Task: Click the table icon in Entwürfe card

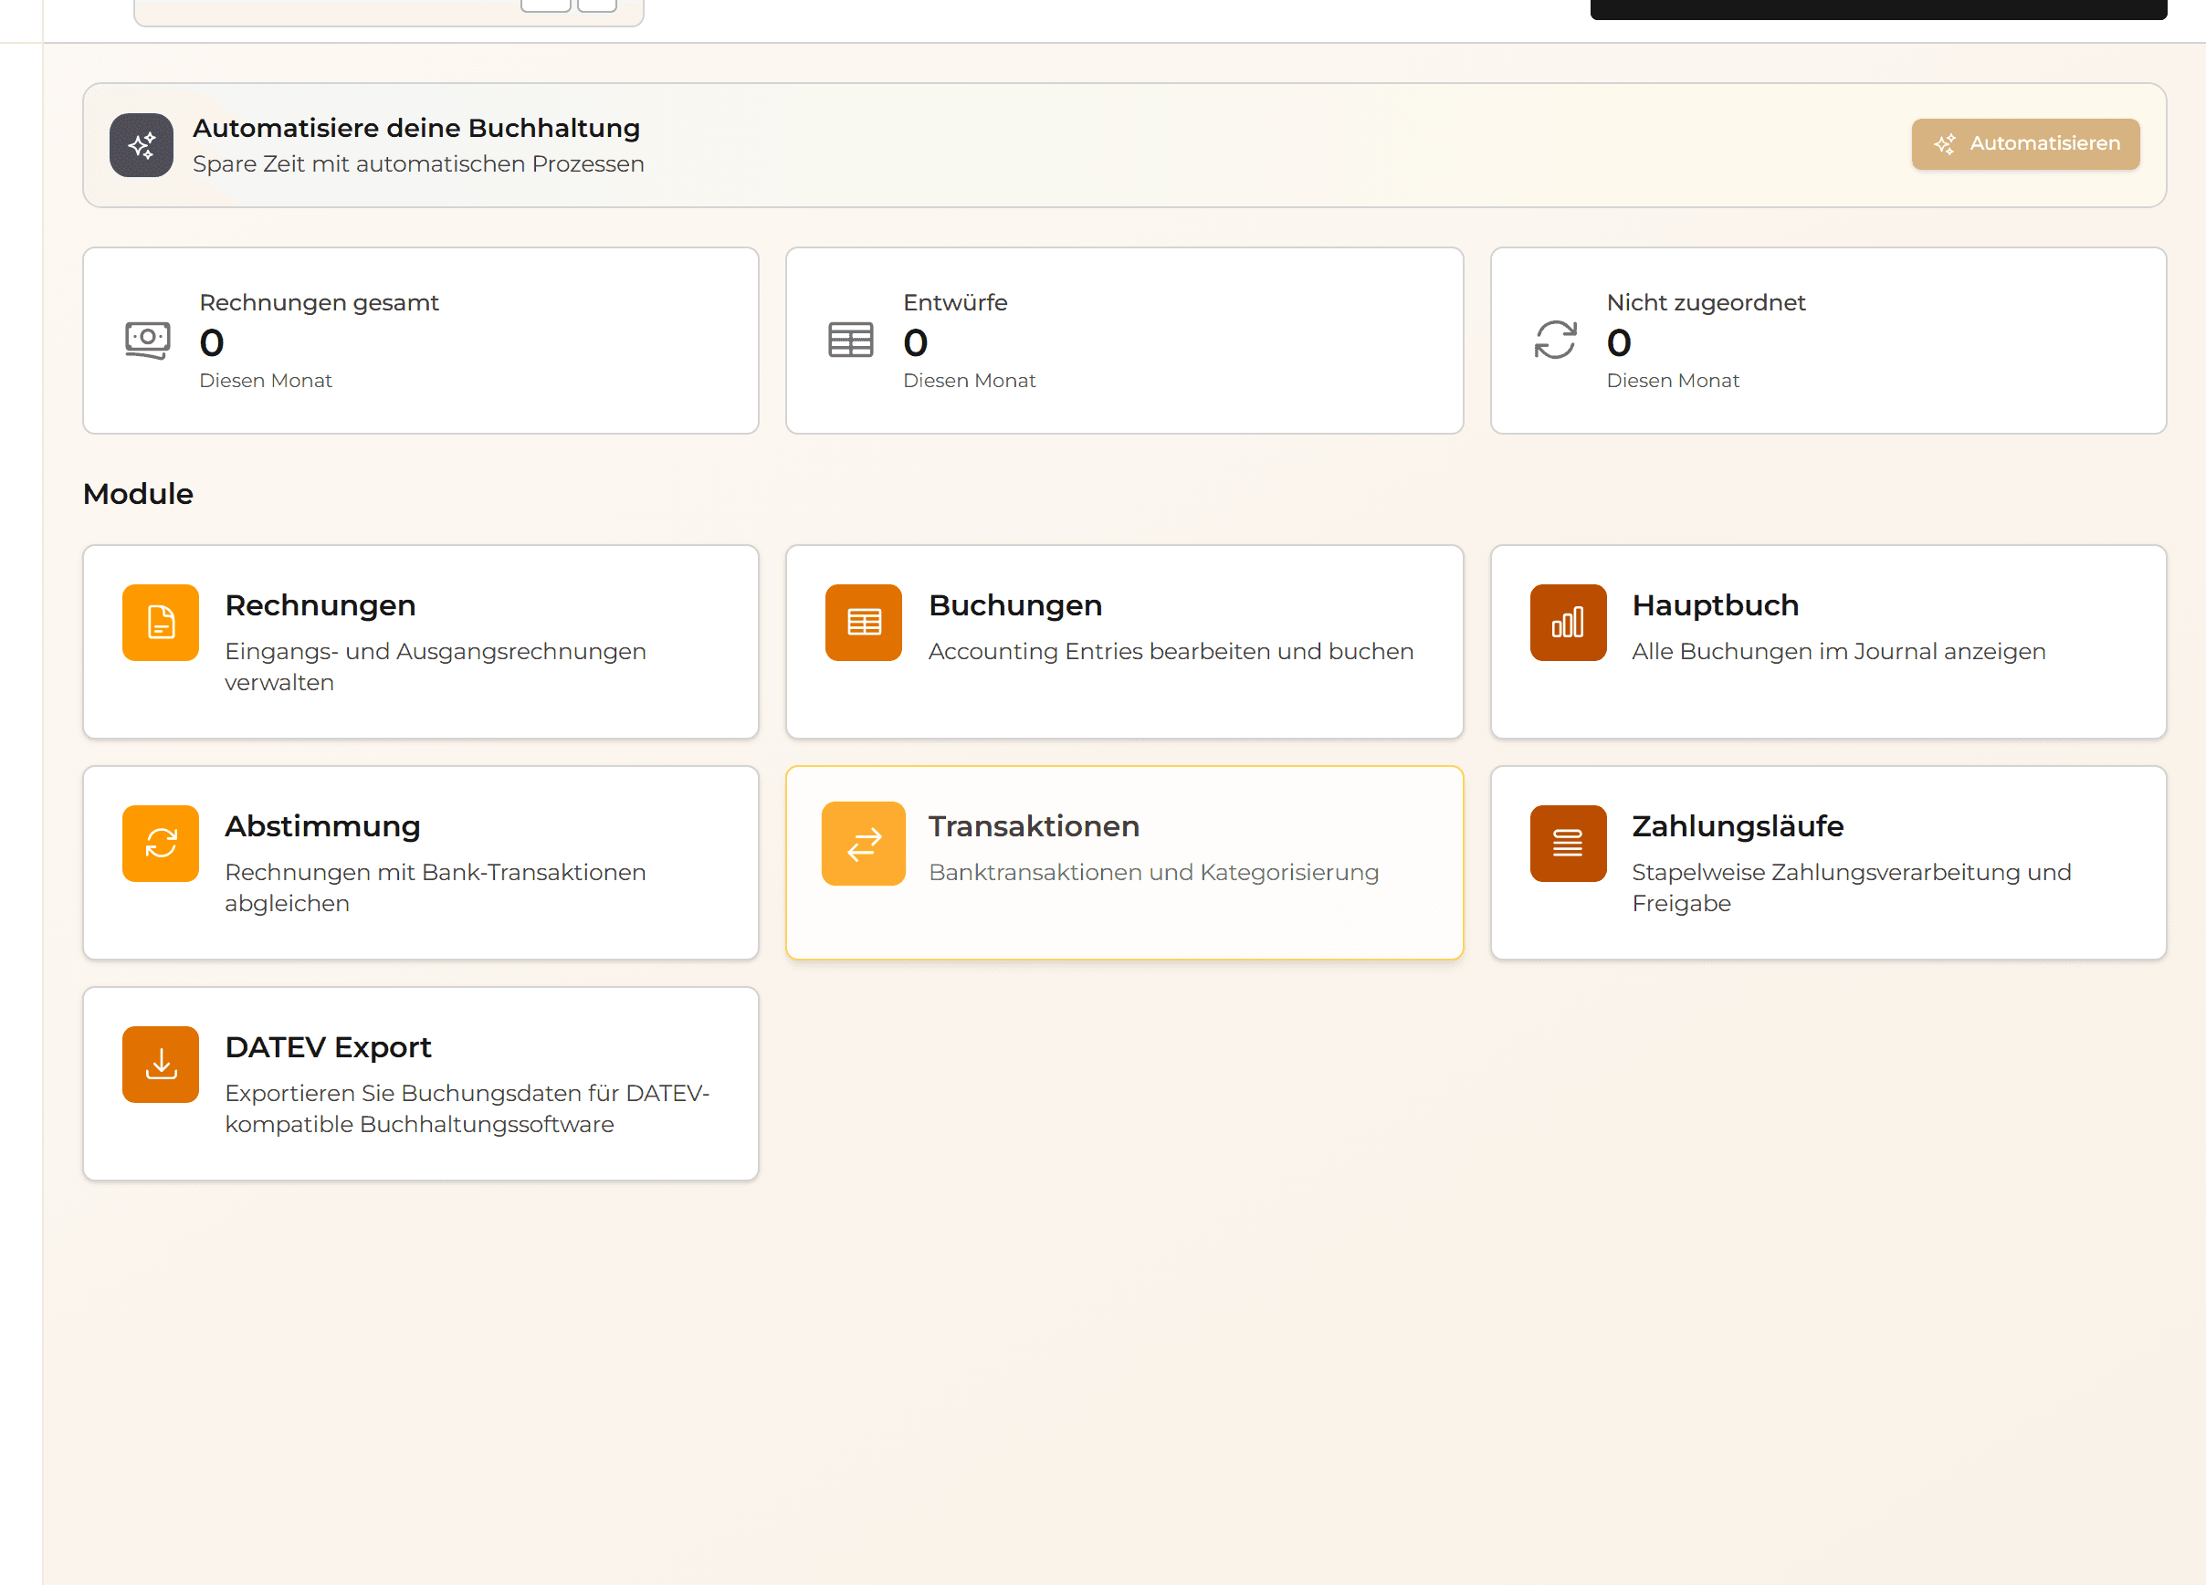Action: tap(850, 341)
